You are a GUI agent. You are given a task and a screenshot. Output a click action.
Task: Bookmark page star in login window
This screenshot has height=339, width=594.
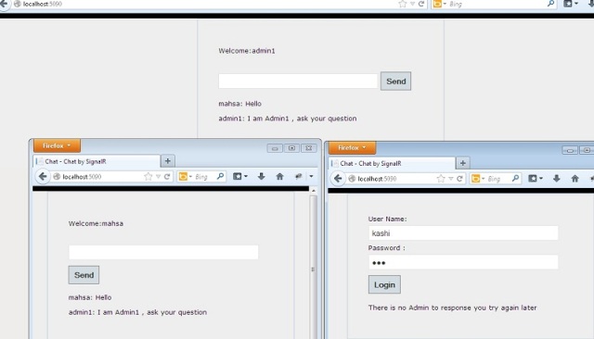(x=441, y=179)
